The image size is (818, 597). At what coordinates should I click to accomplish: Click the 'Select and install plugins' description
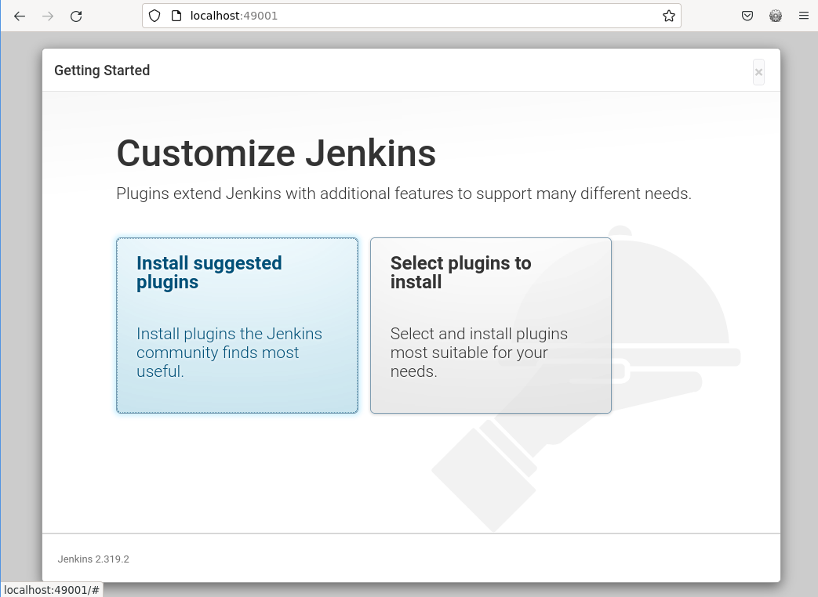(x=478, y=353)
